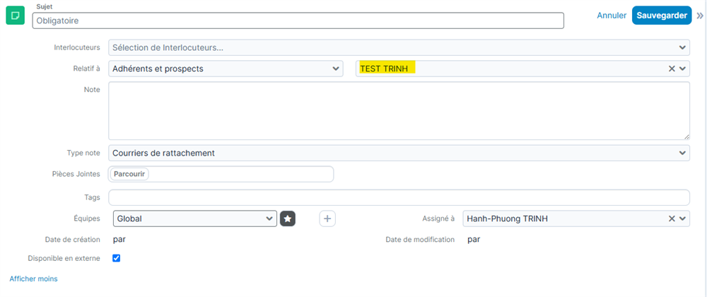Image resolution: width=707 pixels, height=297 pixels.
Task: Click the green note icon beside Sujet
Action: tap(15, 16)
